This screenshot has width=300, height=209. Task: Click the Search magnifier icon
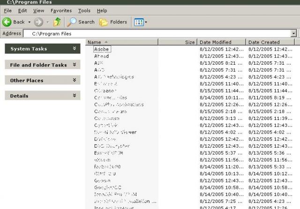(x=72, y=22)
